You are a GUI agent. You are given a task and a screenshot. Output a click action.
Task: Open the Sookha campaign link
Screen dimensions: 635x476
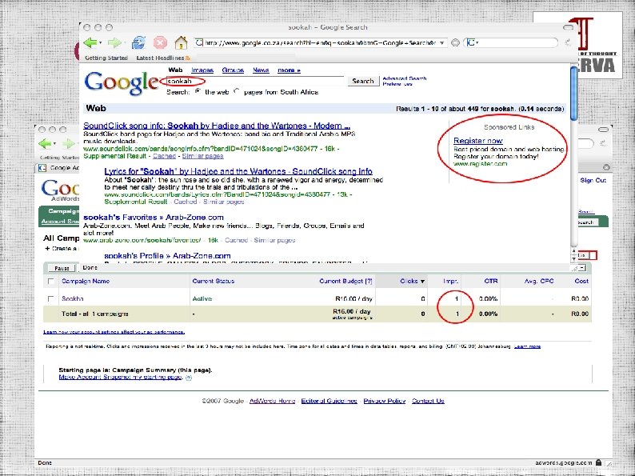[x=73, y=298]
